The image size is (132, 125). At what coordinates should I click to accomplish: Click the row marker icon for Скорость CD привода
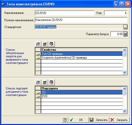point(38,58)
